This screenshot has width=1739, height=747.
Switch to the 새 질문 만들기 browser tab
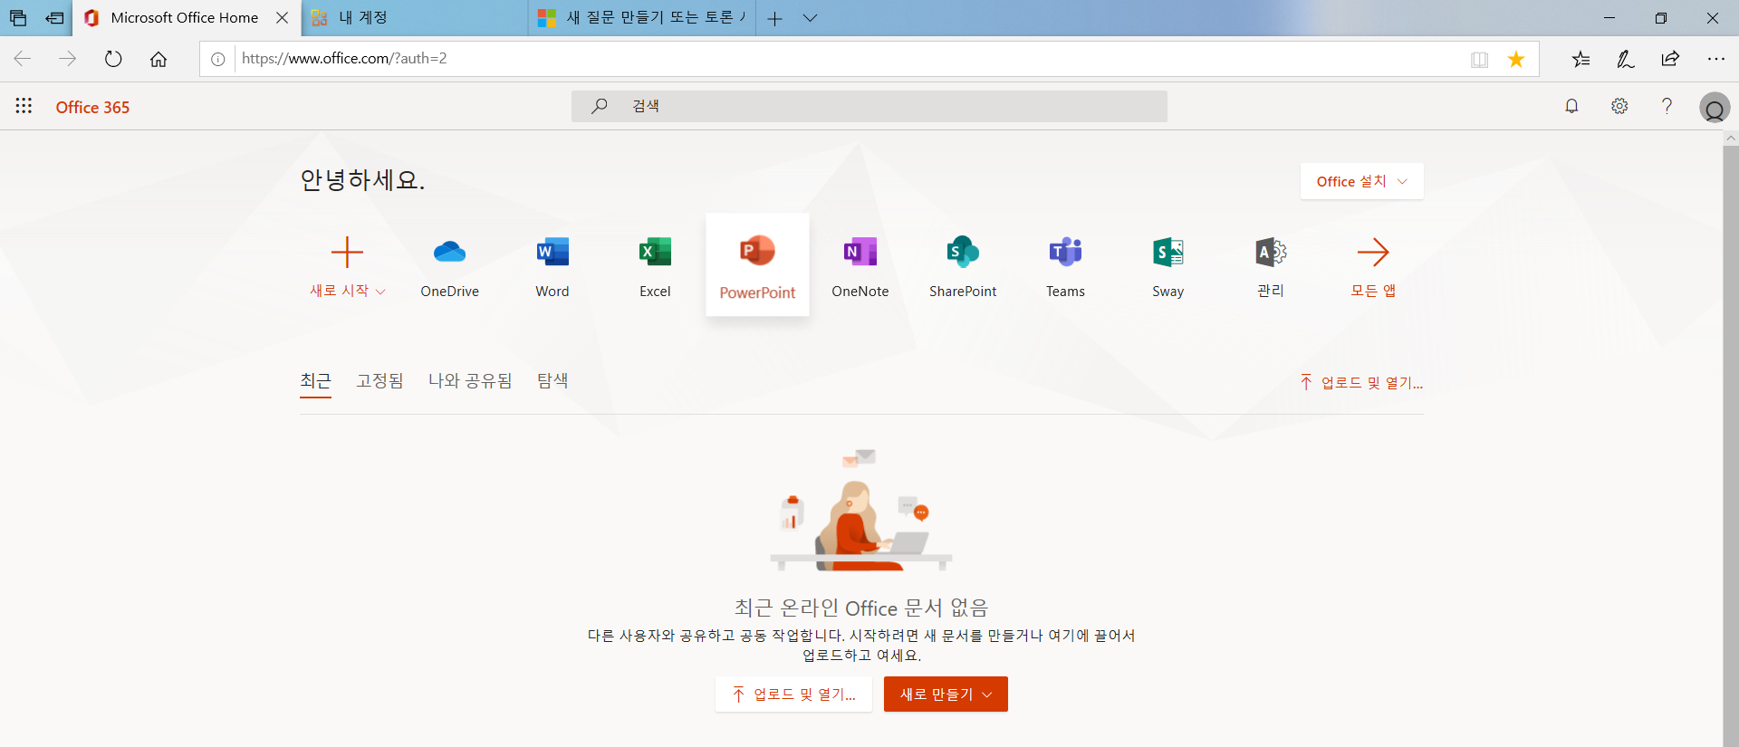pyautogui.click(x=642, y=17)
